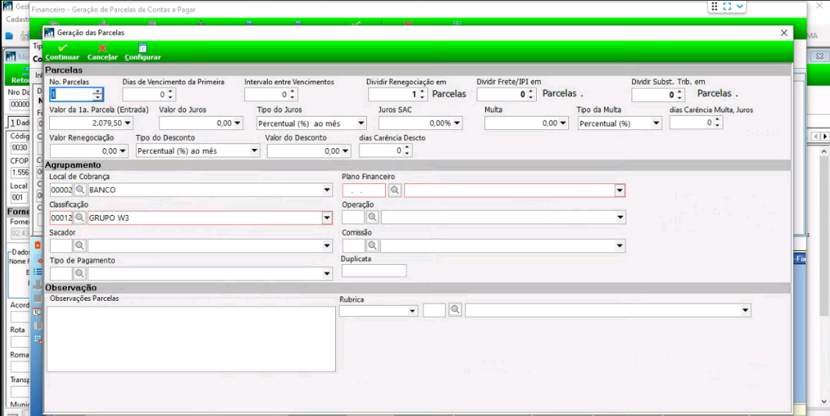Click the Rubrica search magnifier icon
Image resolution: width=830 pixels, height=416 pixels.
[x=455, y=310]
